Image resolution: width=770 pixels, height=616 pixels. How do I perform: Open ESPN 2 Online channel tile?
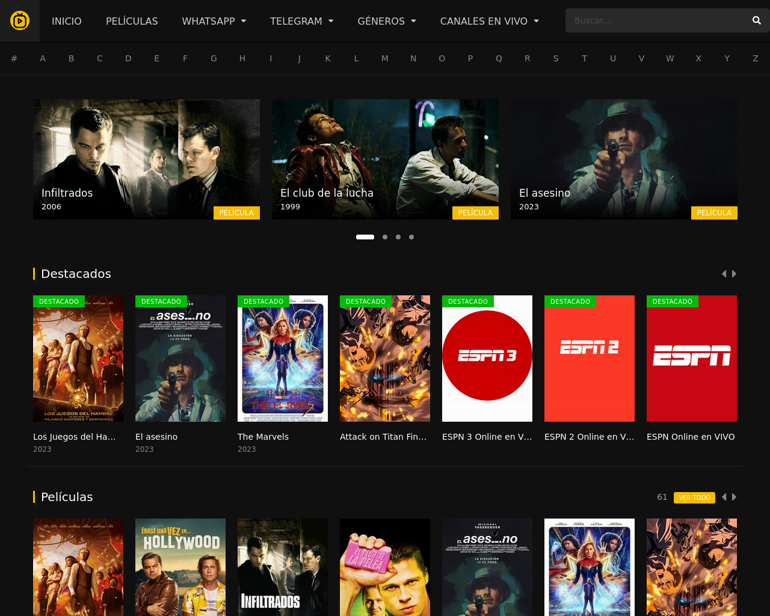click(x=590, y=359)
